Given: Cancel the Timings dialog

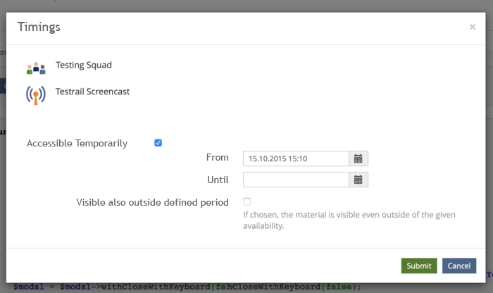Looking at the screenshot, I should pos(458,266).
